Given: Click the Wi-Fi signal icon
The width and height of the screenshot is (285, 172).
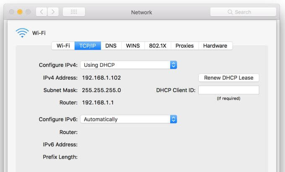Looking at the screenshot, I should [22, 33].
